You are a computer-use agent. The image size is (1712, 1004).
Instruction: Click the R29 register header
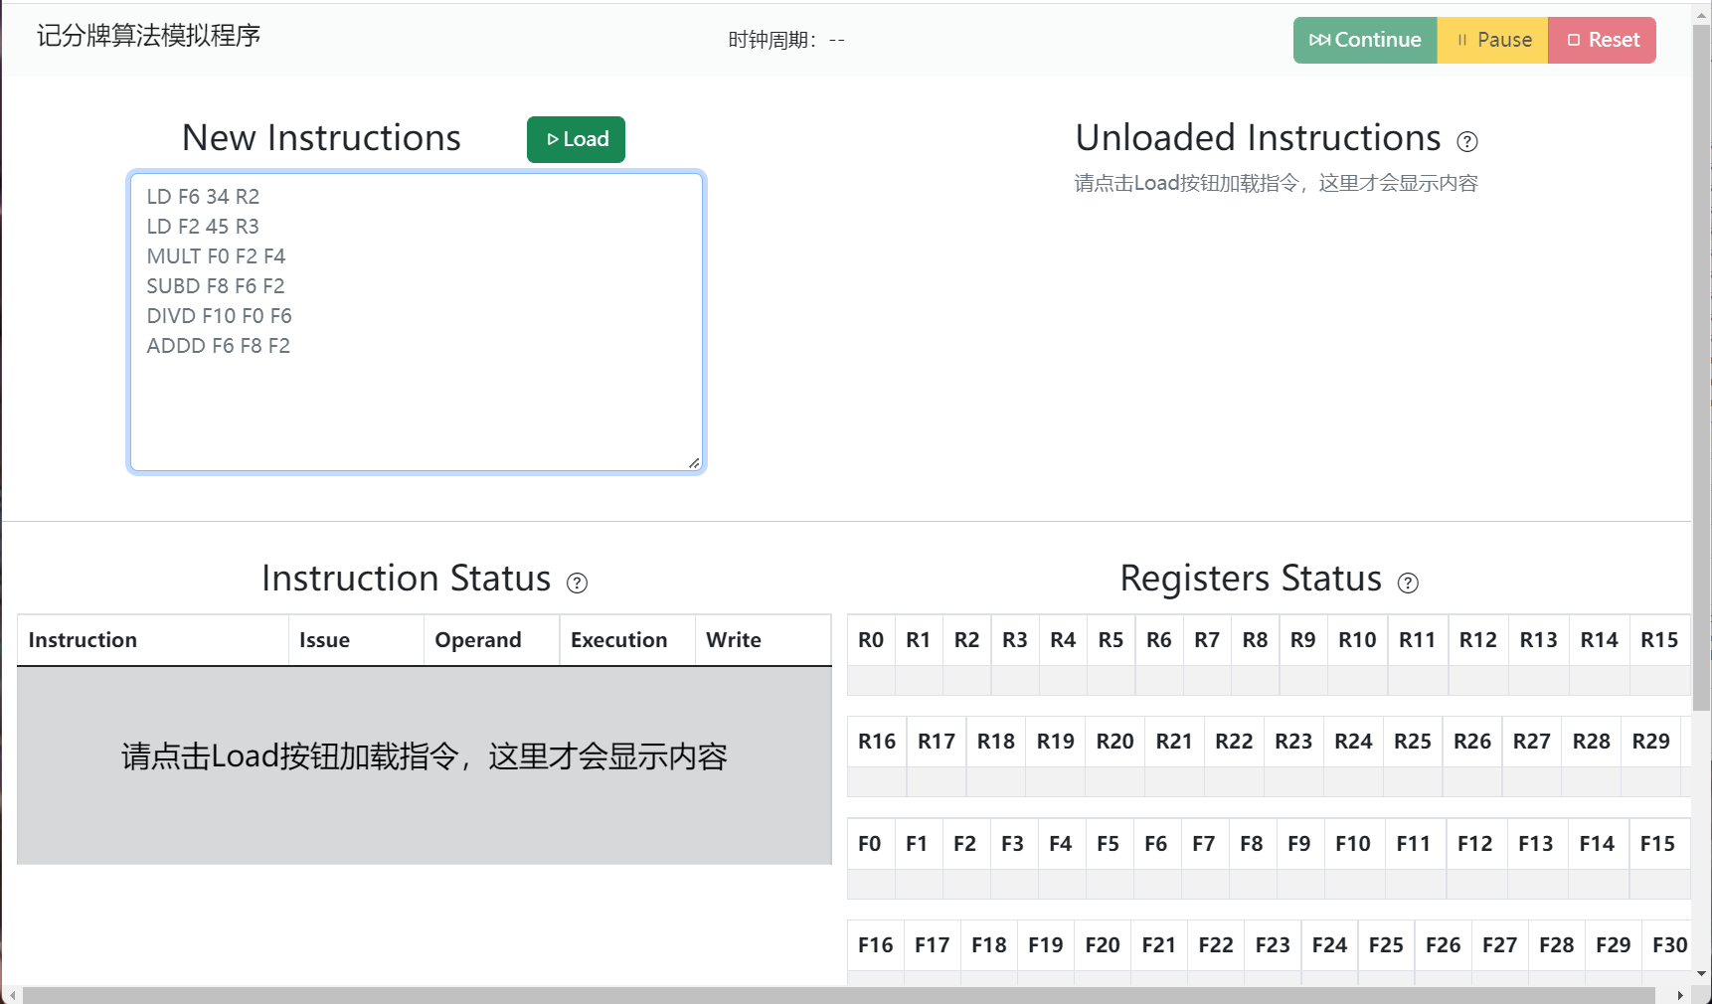click(x=1650, y=742)
